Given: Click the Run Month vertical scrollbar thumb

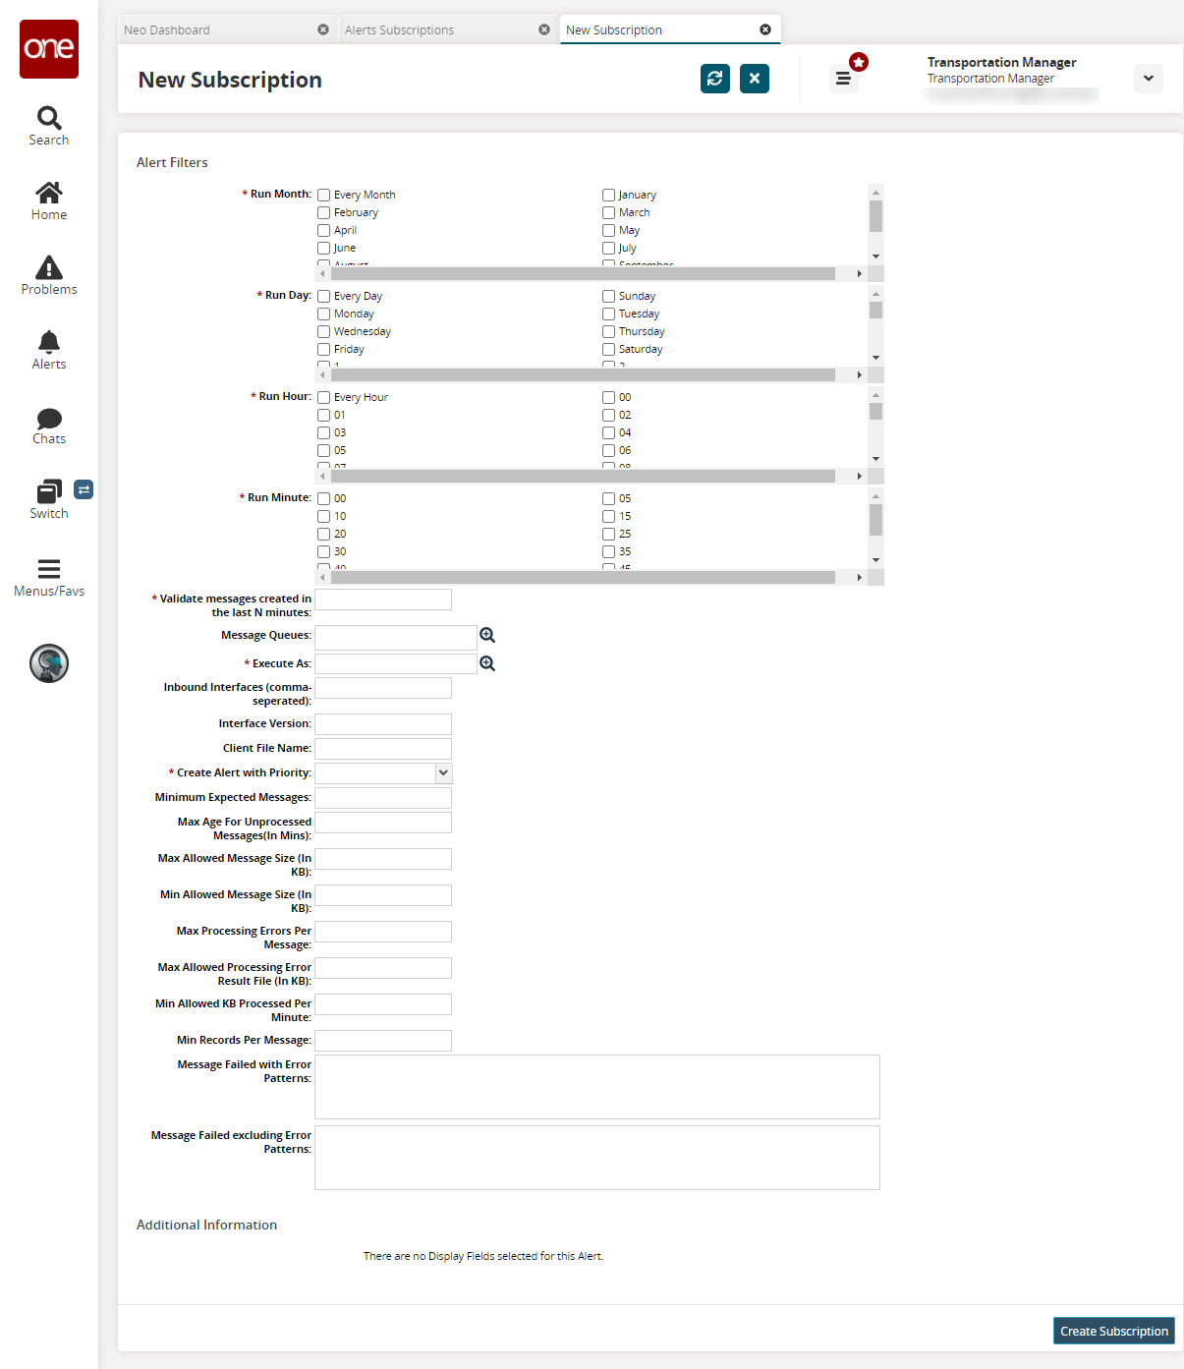Looking at the screenshot, I should pos(875,216).
